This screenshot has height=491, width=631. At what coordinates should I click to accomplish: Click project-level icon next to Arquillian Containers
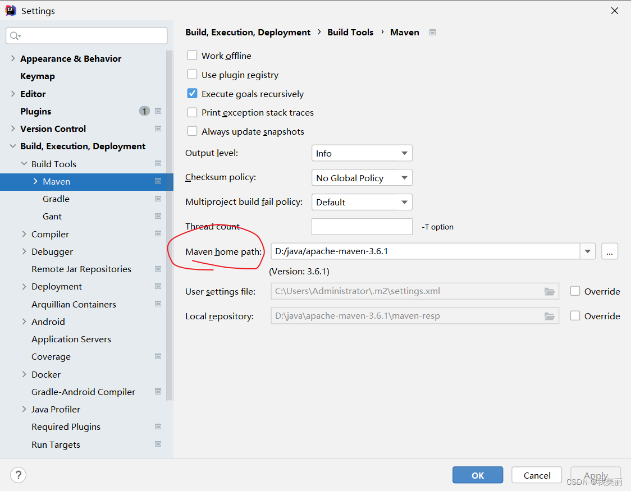click(x=158, y=304)
